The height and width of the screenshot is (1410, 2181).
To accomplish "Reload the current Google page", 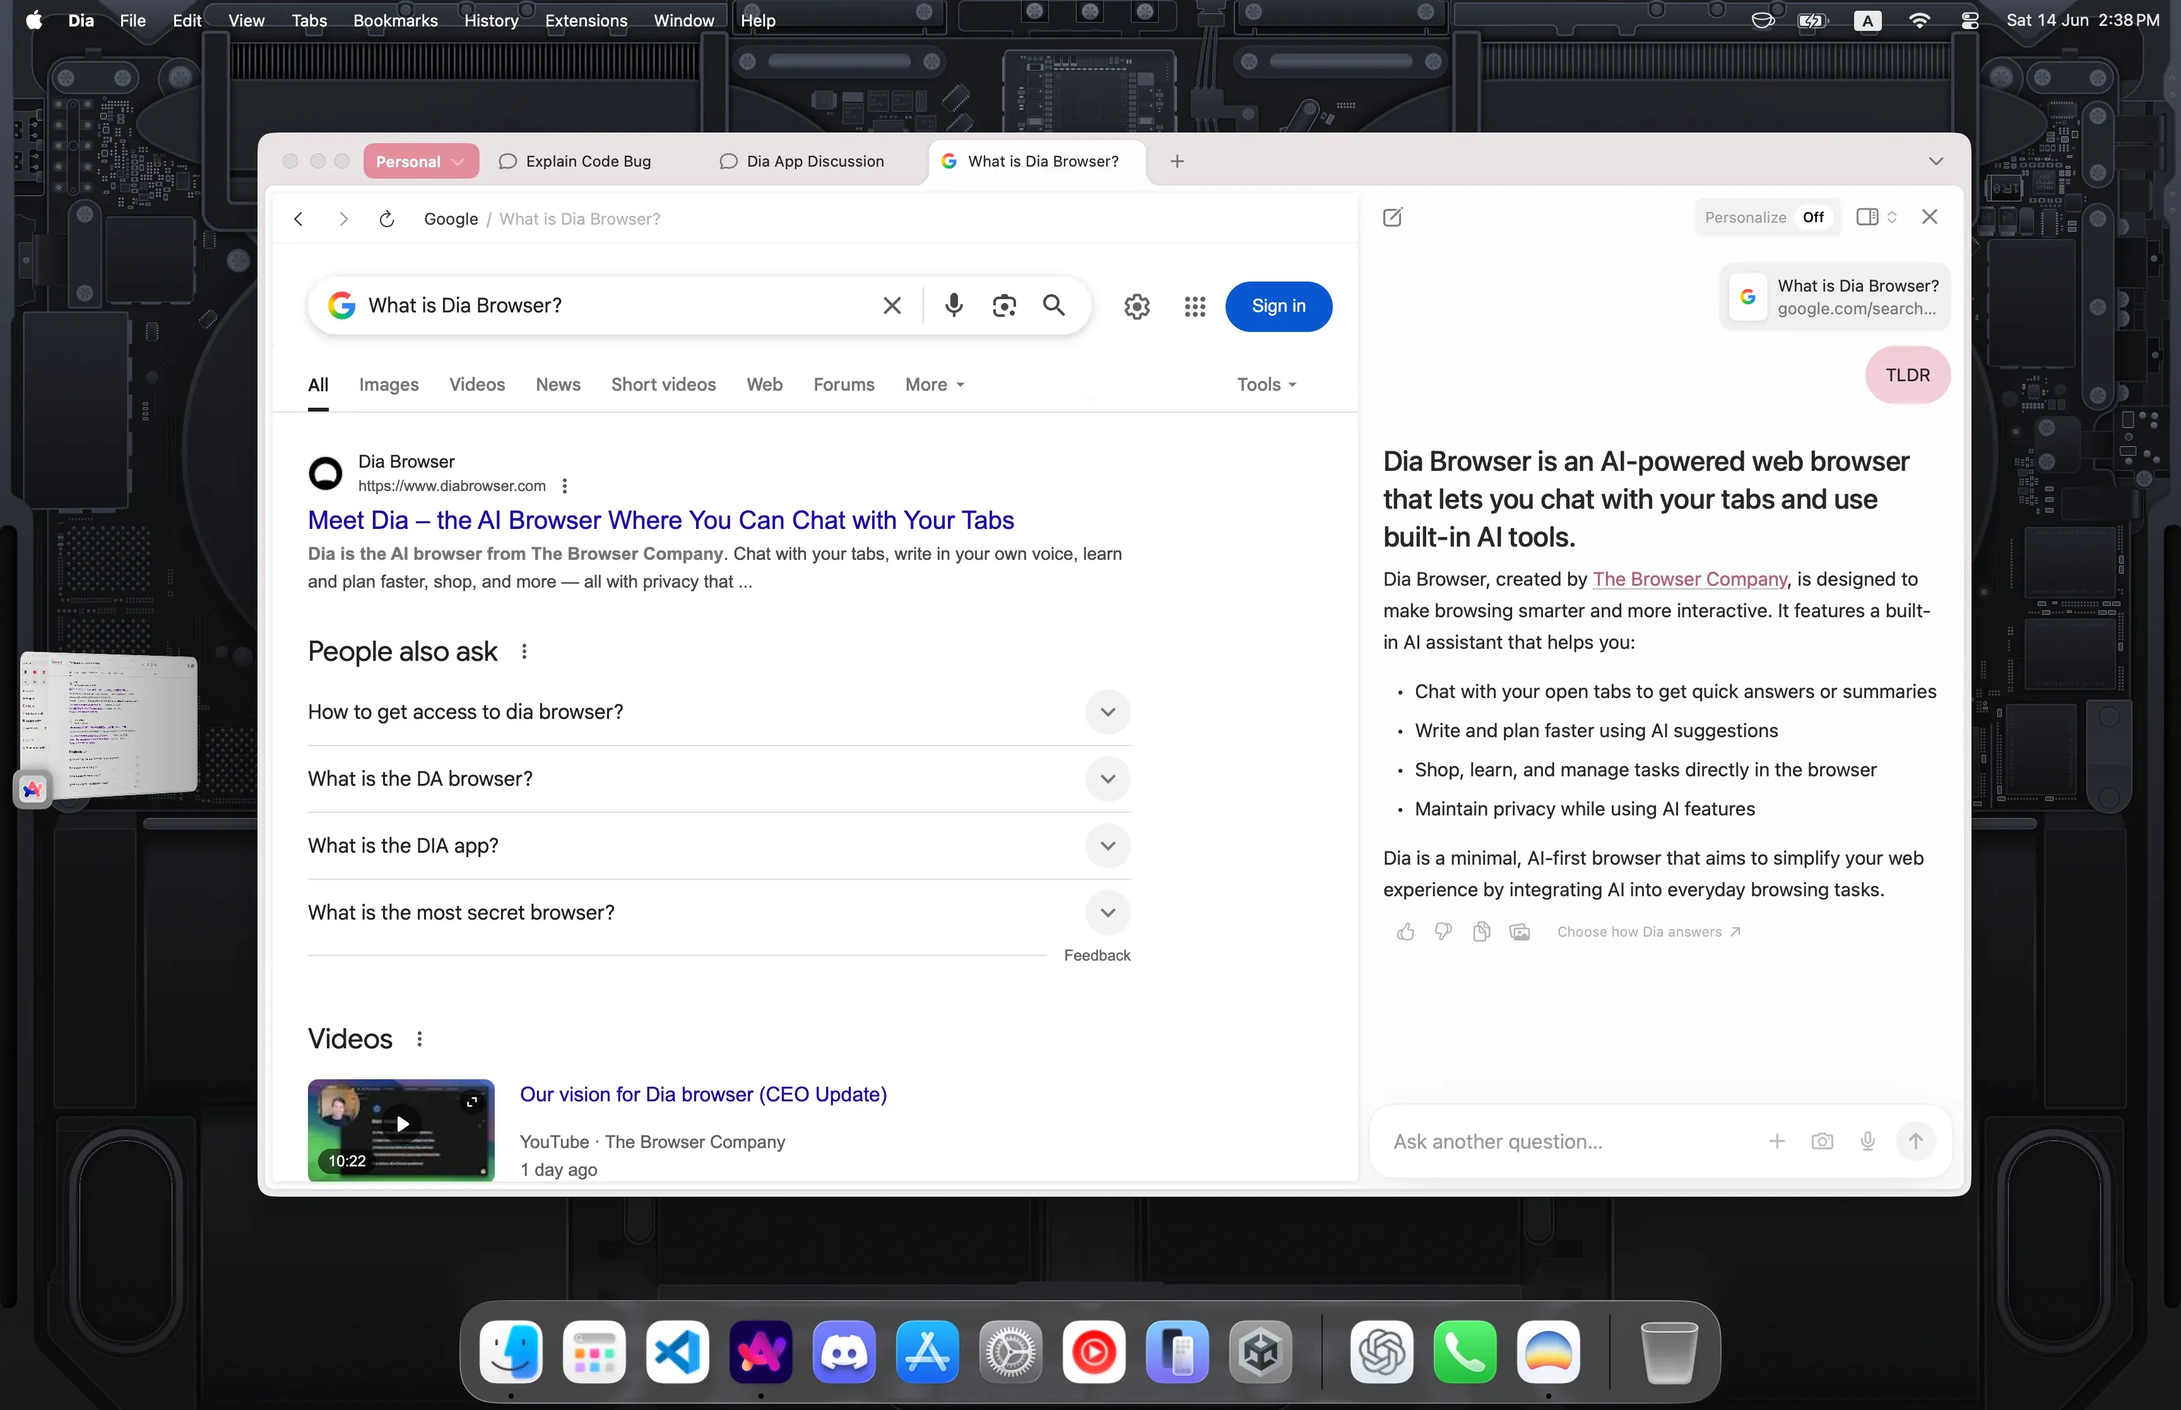I will pyautogui.click(x=386, y=219).
